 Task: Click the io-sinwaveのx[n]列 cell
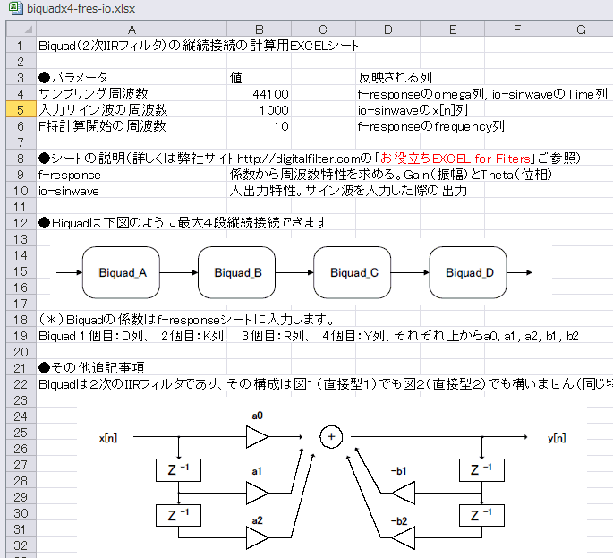point(413,110)
